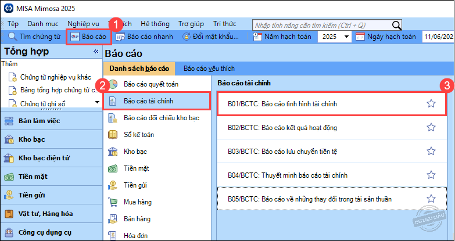Click Bảng tổng hợp chứng từ document icon
The image size is (455, 241).
[12, 90]
